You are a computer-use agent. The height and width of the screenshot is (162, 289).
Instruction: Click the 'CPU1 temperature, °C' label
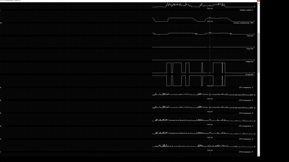coord(246,87)
